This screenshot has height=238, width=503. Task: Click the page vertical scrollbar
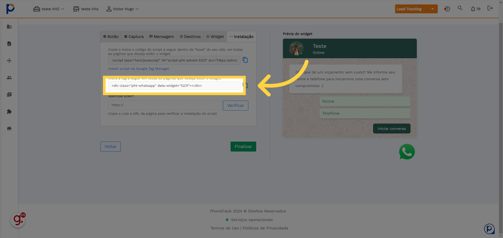click(501, 128)
